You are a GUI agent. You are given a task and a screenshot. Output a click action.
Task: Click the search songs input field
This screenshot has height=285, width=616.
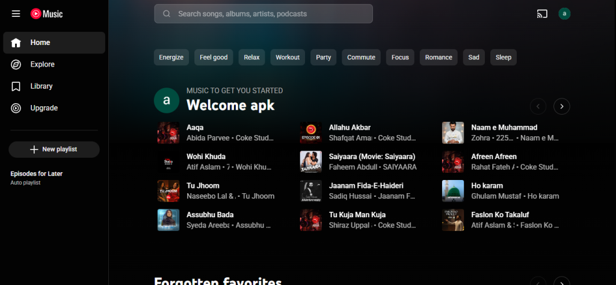coord(271,14)
